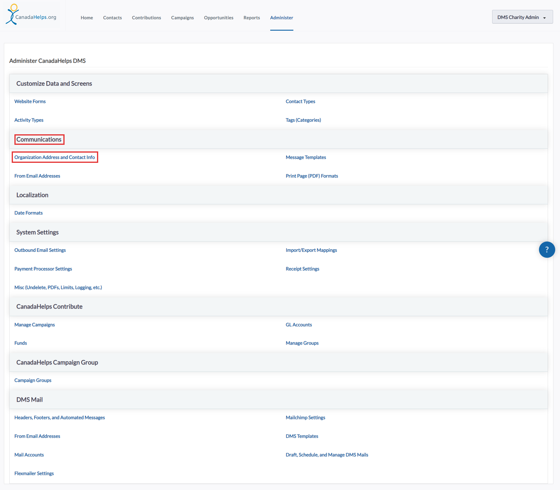The height and width of the screenshot is (490, 560).
Task: Open the DMS Templates link
Action: point(302,436)
